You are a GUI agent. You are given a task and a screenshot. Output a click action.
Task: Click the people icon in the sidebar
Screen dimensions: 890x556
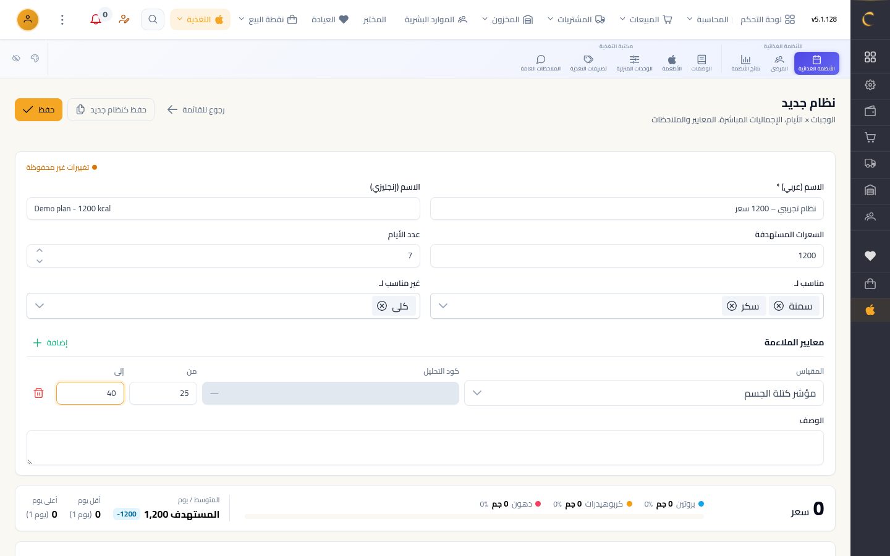pos(870,217)
